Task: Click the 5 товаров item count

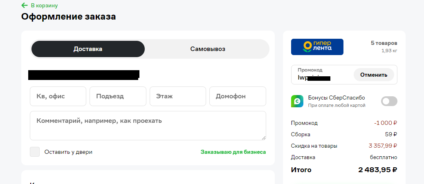Action: pyautogui.click(x=384, y=43)
